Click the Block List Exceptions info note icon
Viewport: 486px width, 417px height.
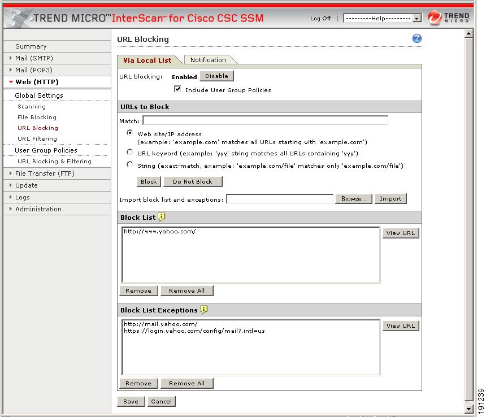point(203,310)
